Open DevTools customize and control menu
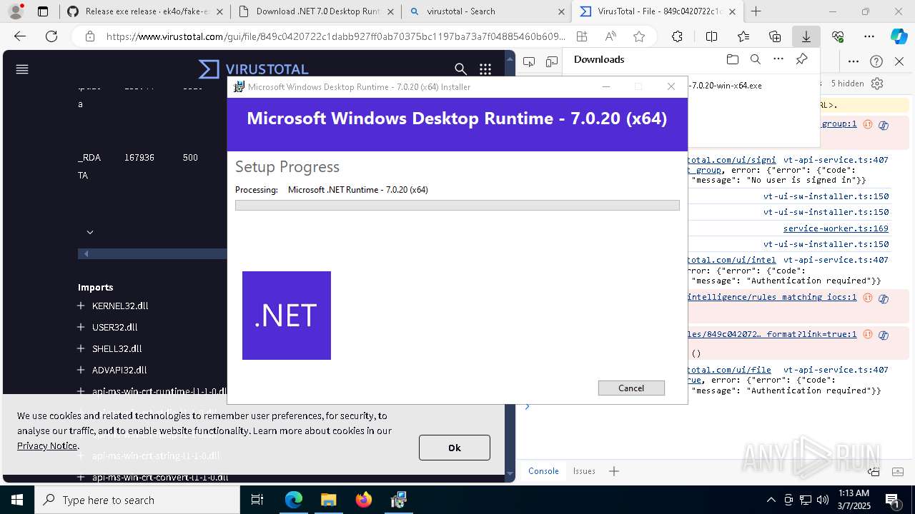 (854, 62)
